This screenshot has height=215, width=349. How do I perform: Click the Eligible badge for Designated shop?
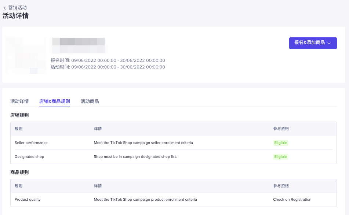(281, 157)
